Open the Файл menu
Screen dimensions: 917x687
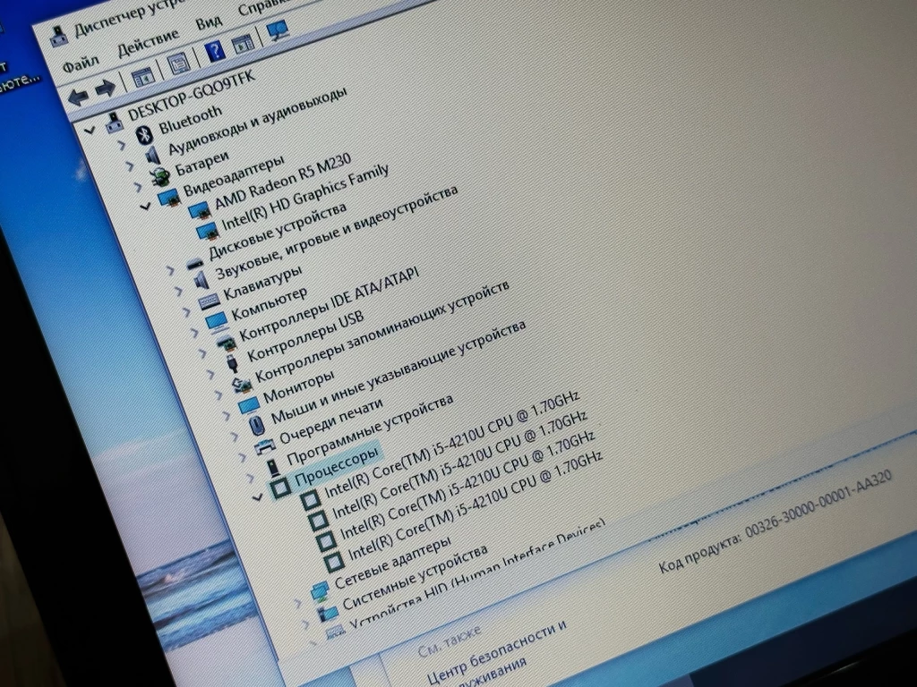(81, 62)
